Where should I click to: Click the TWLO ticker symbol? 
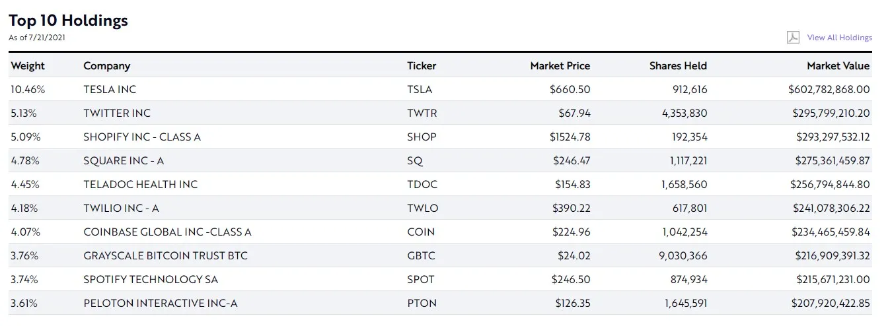coord(422,208)
